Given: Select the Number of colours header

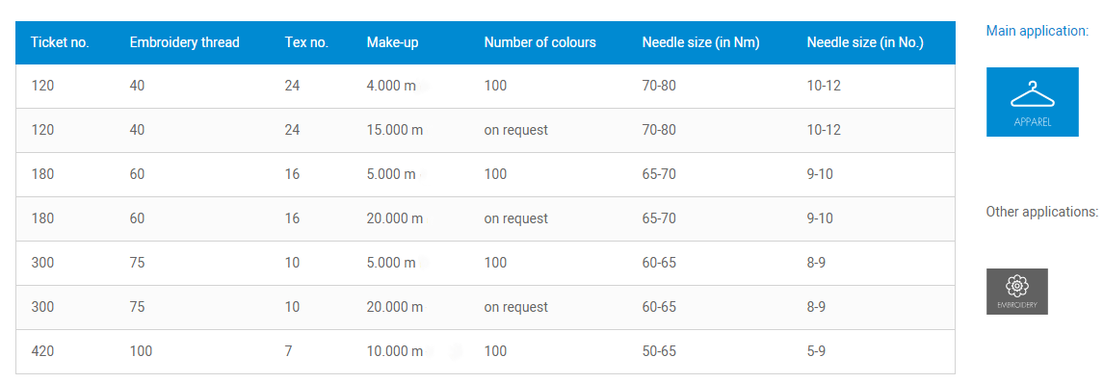Looking at the screenshot, I should pos(540,43).
